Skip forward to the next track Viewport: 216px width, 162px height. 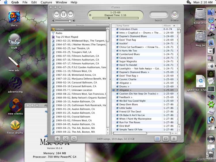[71, 14]
